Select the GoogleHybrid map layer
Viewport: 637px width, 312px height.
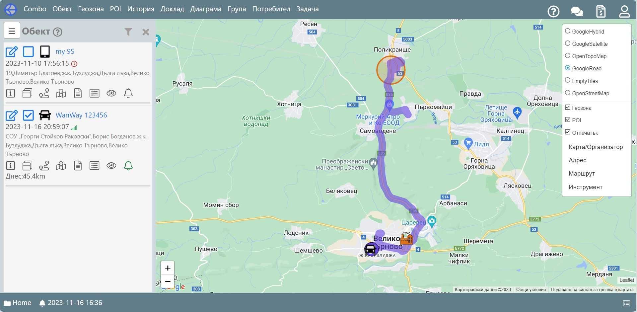point(568,31)
